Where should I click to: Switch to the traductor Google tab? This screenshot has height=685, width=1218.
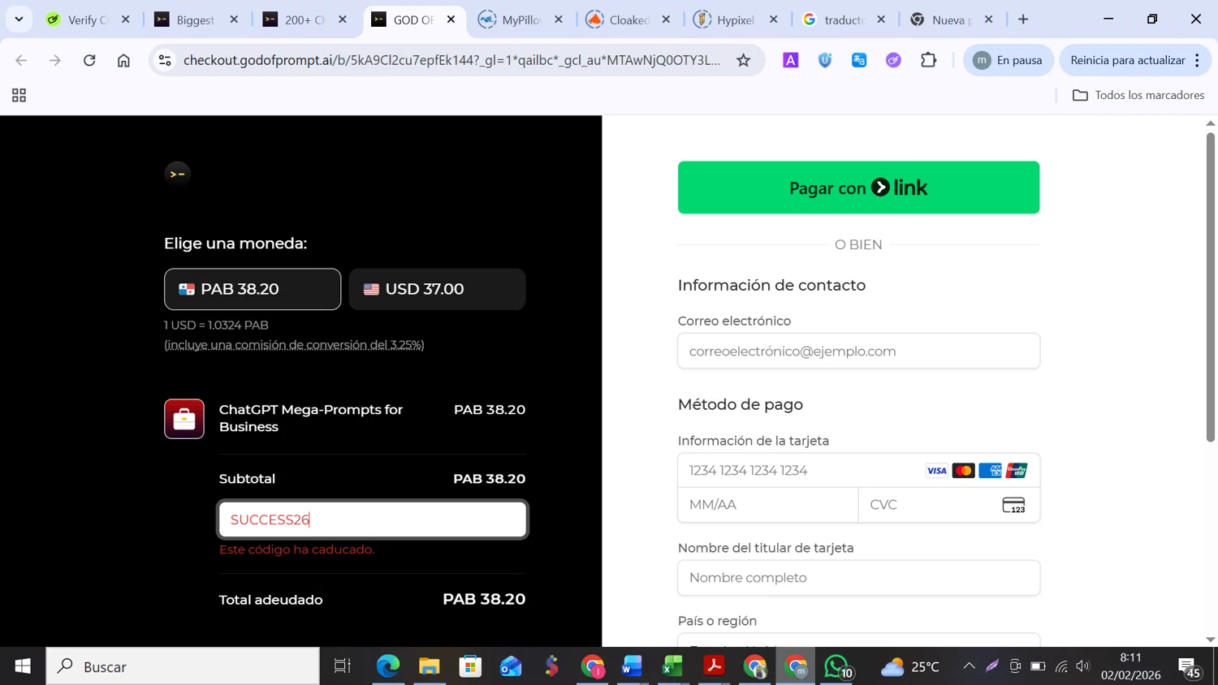[844, 19]
